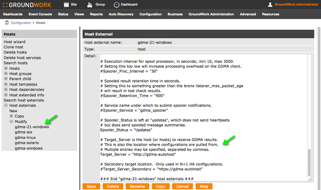Select gdma-solaris in the tree

(26, 143)
